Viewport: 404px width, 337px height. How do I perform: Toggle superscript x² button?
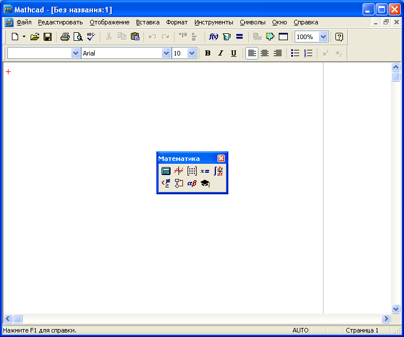(x=326, y=53)
